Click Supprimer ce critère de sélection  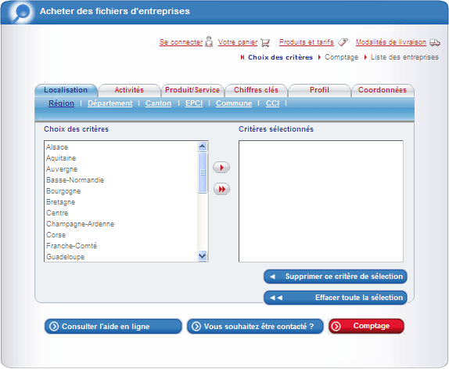[x=336, y=277]
